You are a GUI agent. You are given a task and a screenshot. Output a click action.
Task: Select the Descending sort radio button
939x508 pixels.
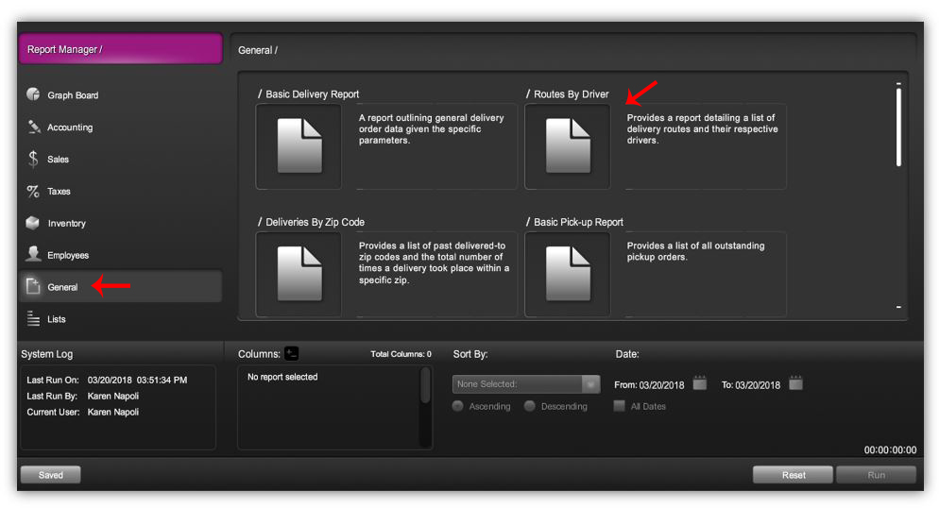(530, 406)
